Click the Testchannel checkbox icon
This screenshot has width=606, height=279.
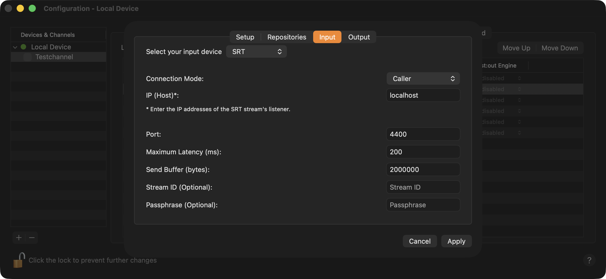[28, 57]
